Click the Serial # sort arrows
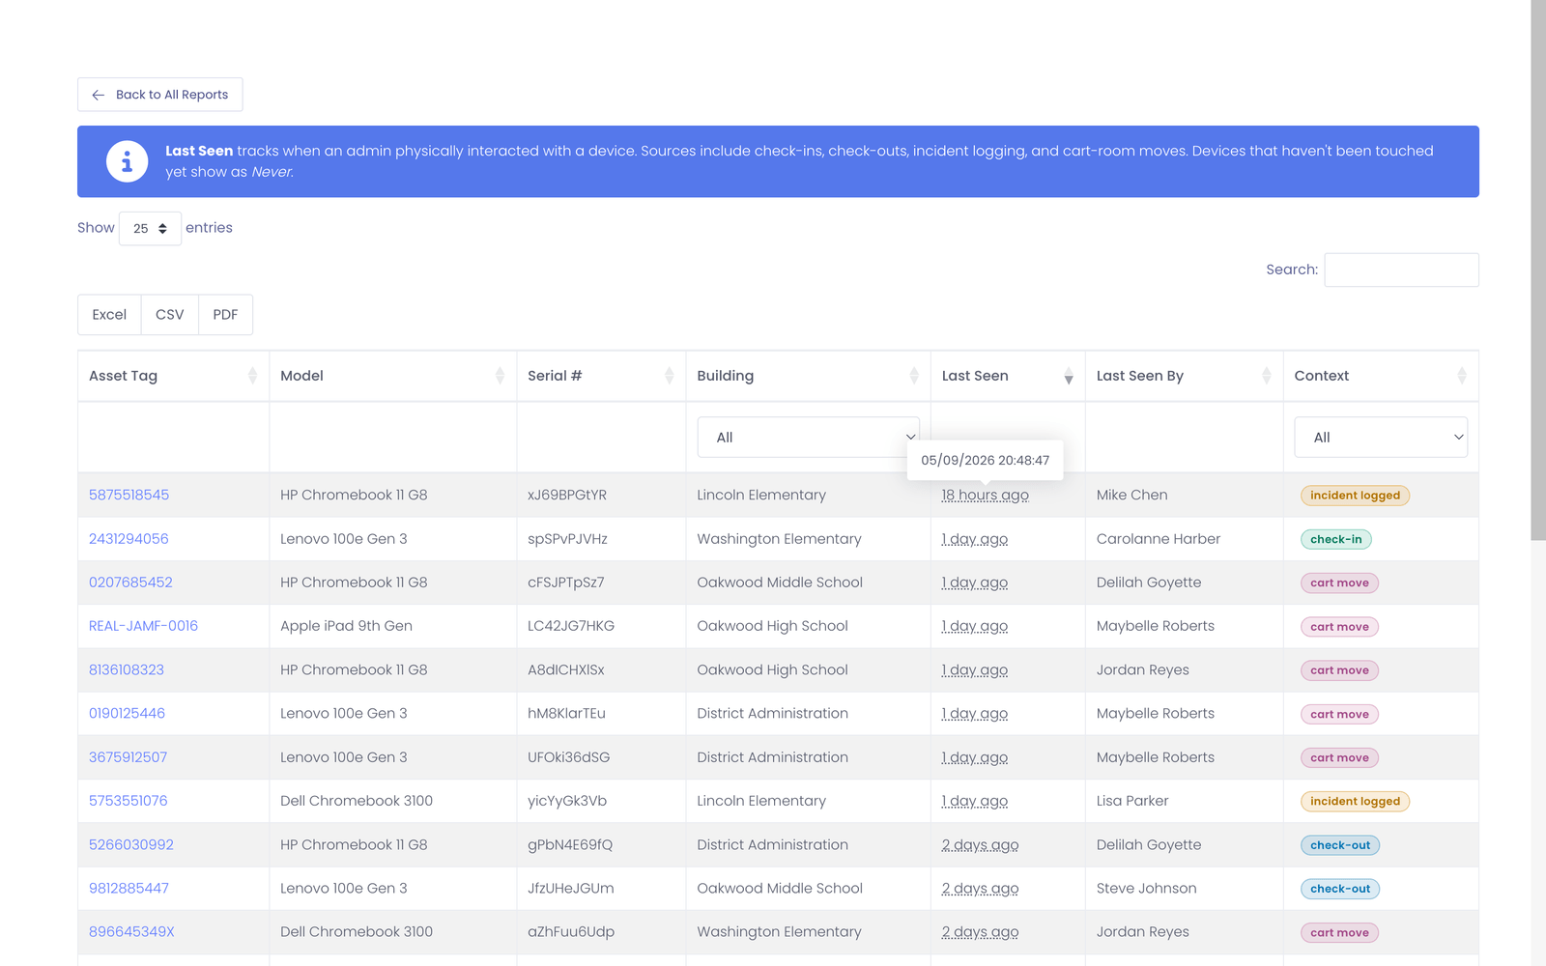1546x966 pixels. [669, 376]
